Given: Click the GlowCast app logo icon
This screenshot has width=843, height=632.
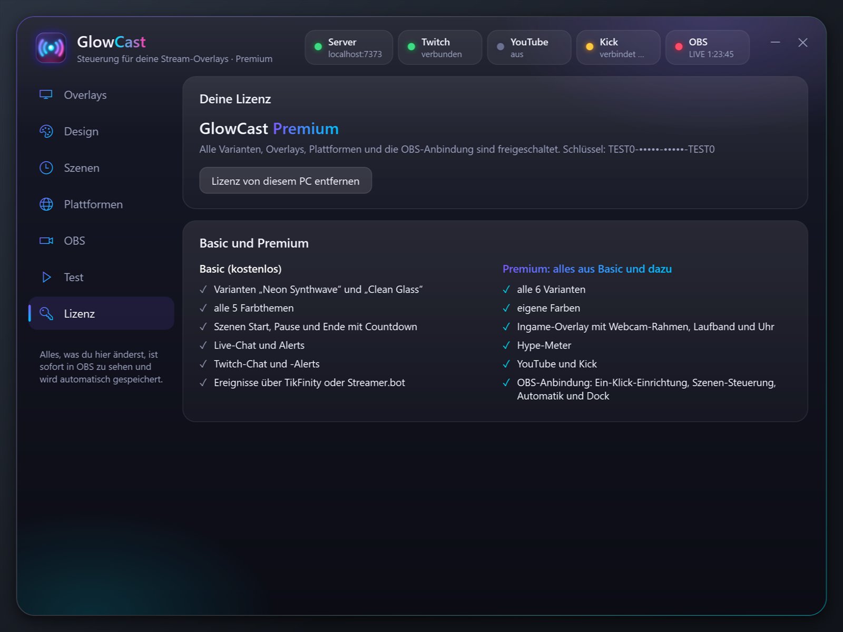Looking at the screenshot, I should [x=51, y=48].
